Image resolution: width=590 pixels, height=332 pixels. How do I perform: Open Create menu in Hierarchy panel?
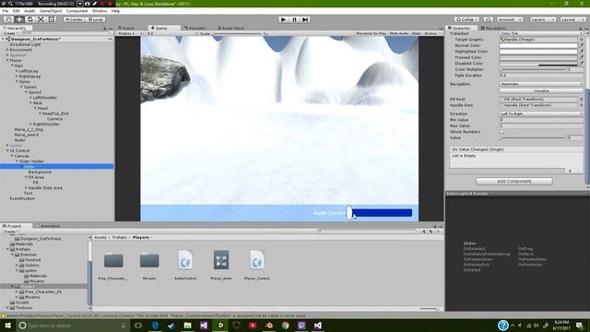pos(10,33)
